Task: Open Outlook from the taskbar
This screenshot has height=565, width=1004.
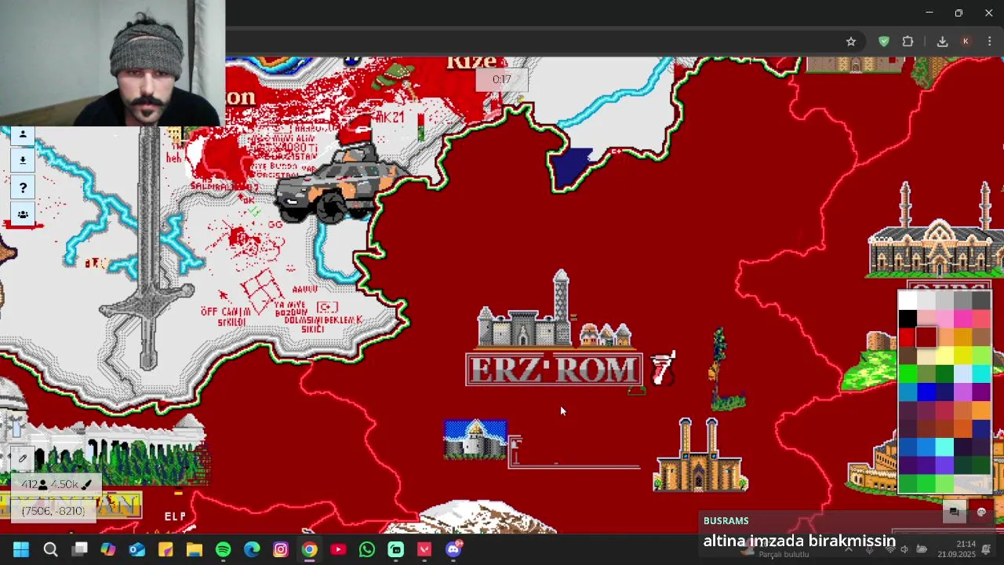Action: coord(136,549)
